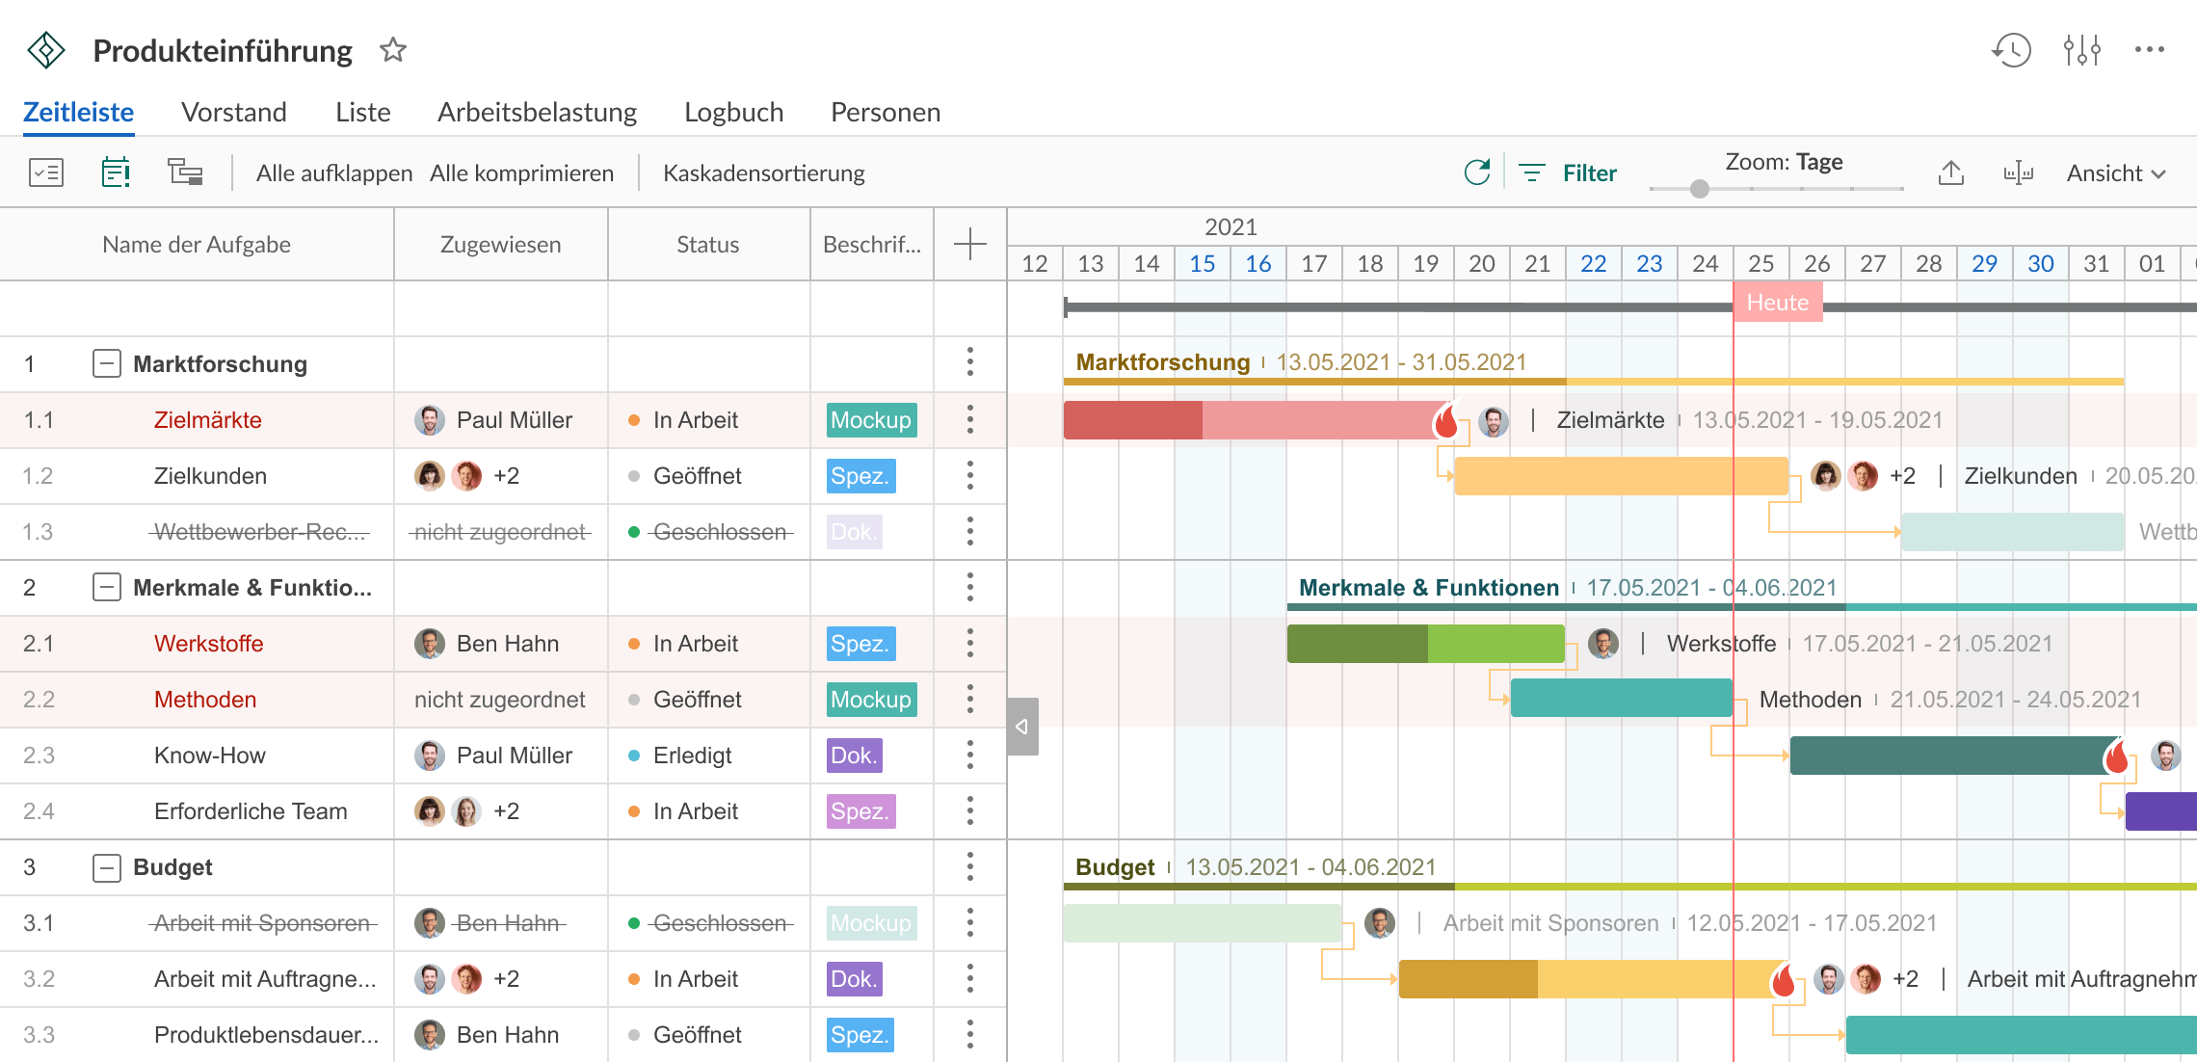Select the critical path ruler icon
Image resolution: width=2197 pixels, height=1062 pixels.
(x=2019, y=172)
